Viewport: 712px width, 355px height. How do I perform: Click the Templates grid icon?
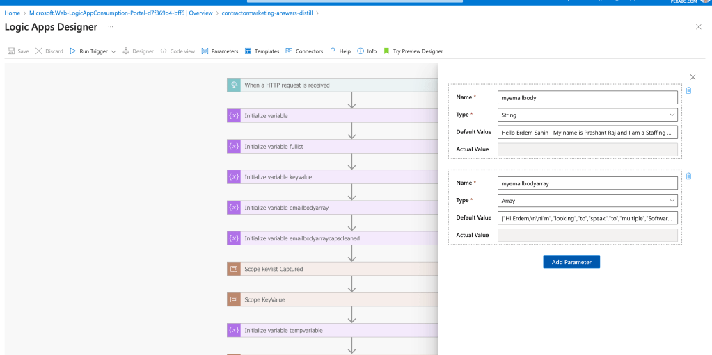tap(248, 51)
